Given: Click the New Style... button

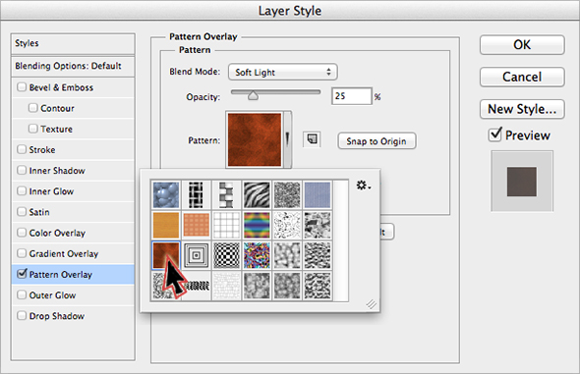Looking at the screenshot, I should 522,109.
